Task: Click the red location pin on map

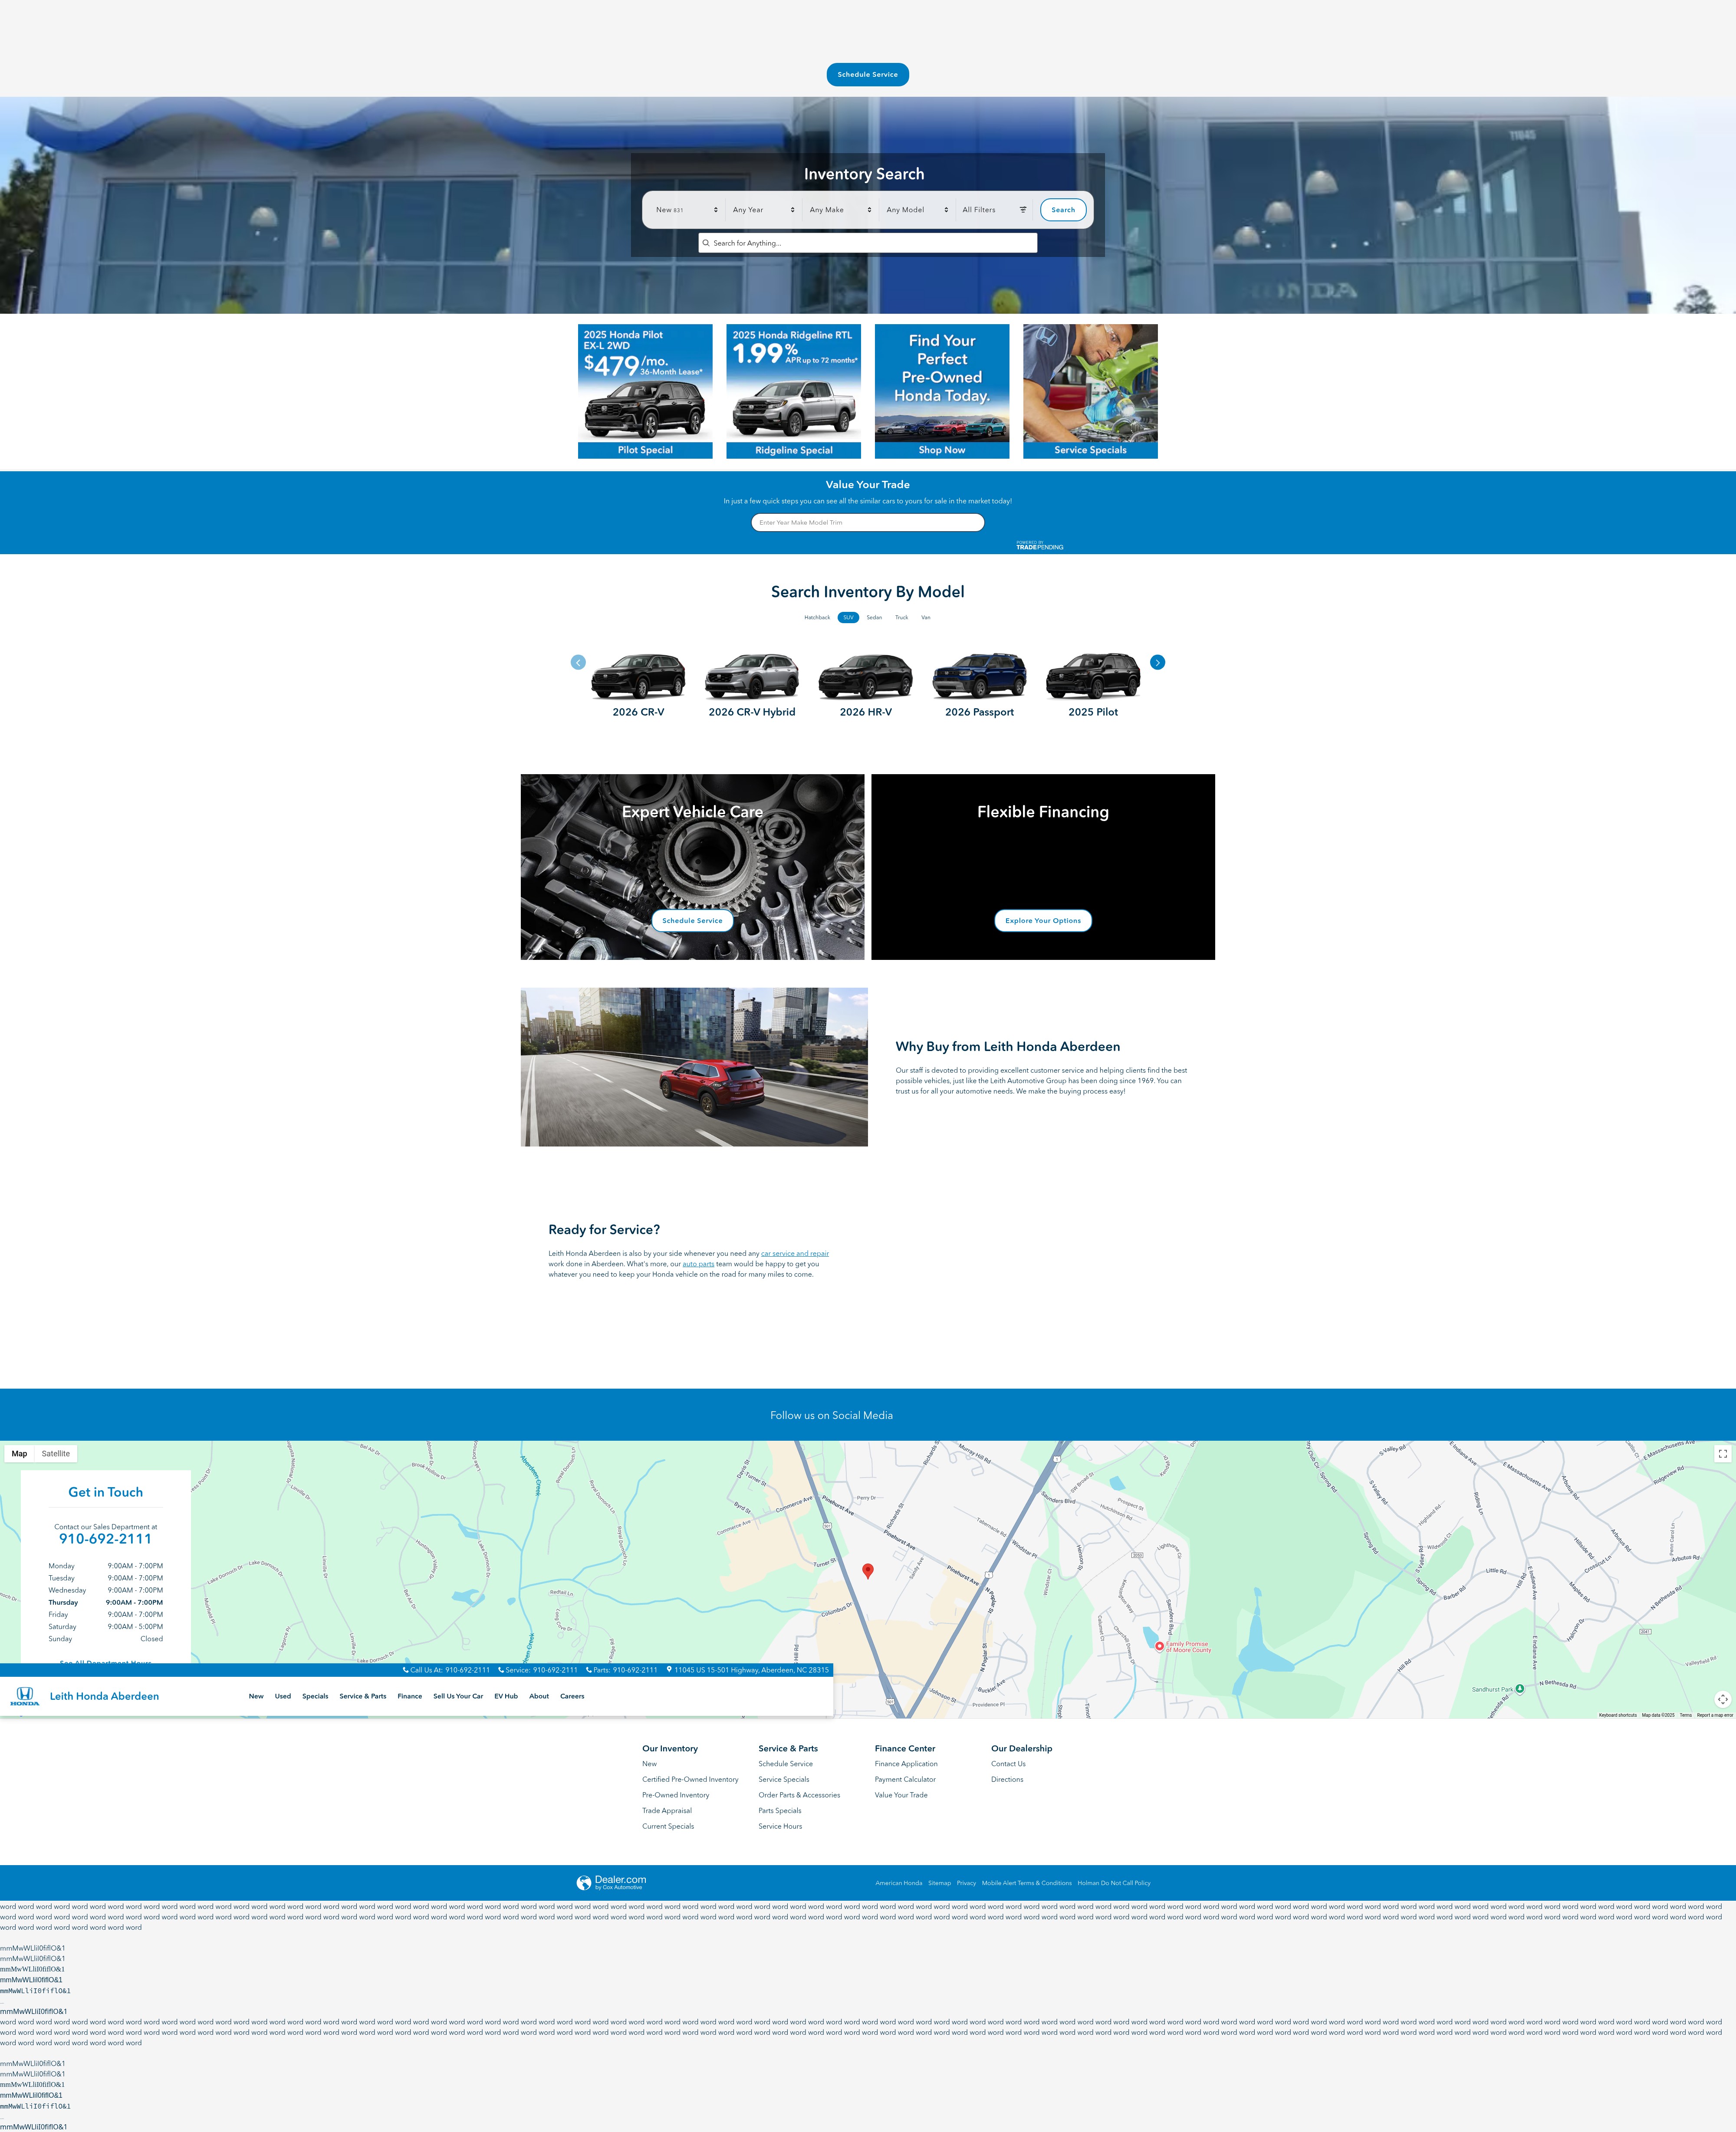Action: [868, 1571]
